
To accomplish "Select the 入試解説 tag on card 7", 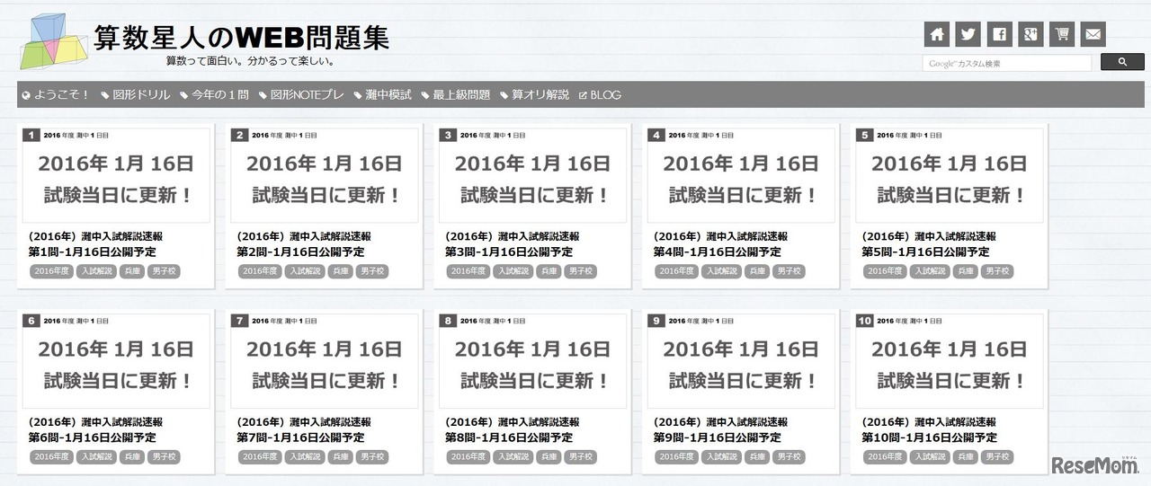I will pos(305,457).
